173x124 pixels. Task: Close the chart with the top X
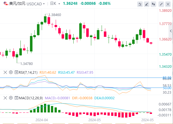[x=168, y=4]
